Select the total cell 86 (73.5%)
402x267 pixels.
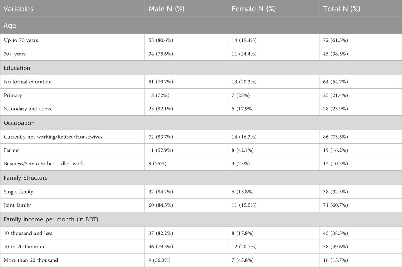tap(336, 136)
